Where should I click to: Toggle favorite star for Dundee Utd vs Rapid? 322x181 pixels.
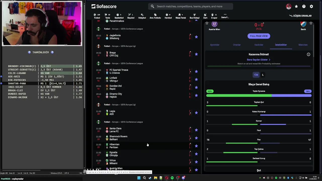[196, 87]
